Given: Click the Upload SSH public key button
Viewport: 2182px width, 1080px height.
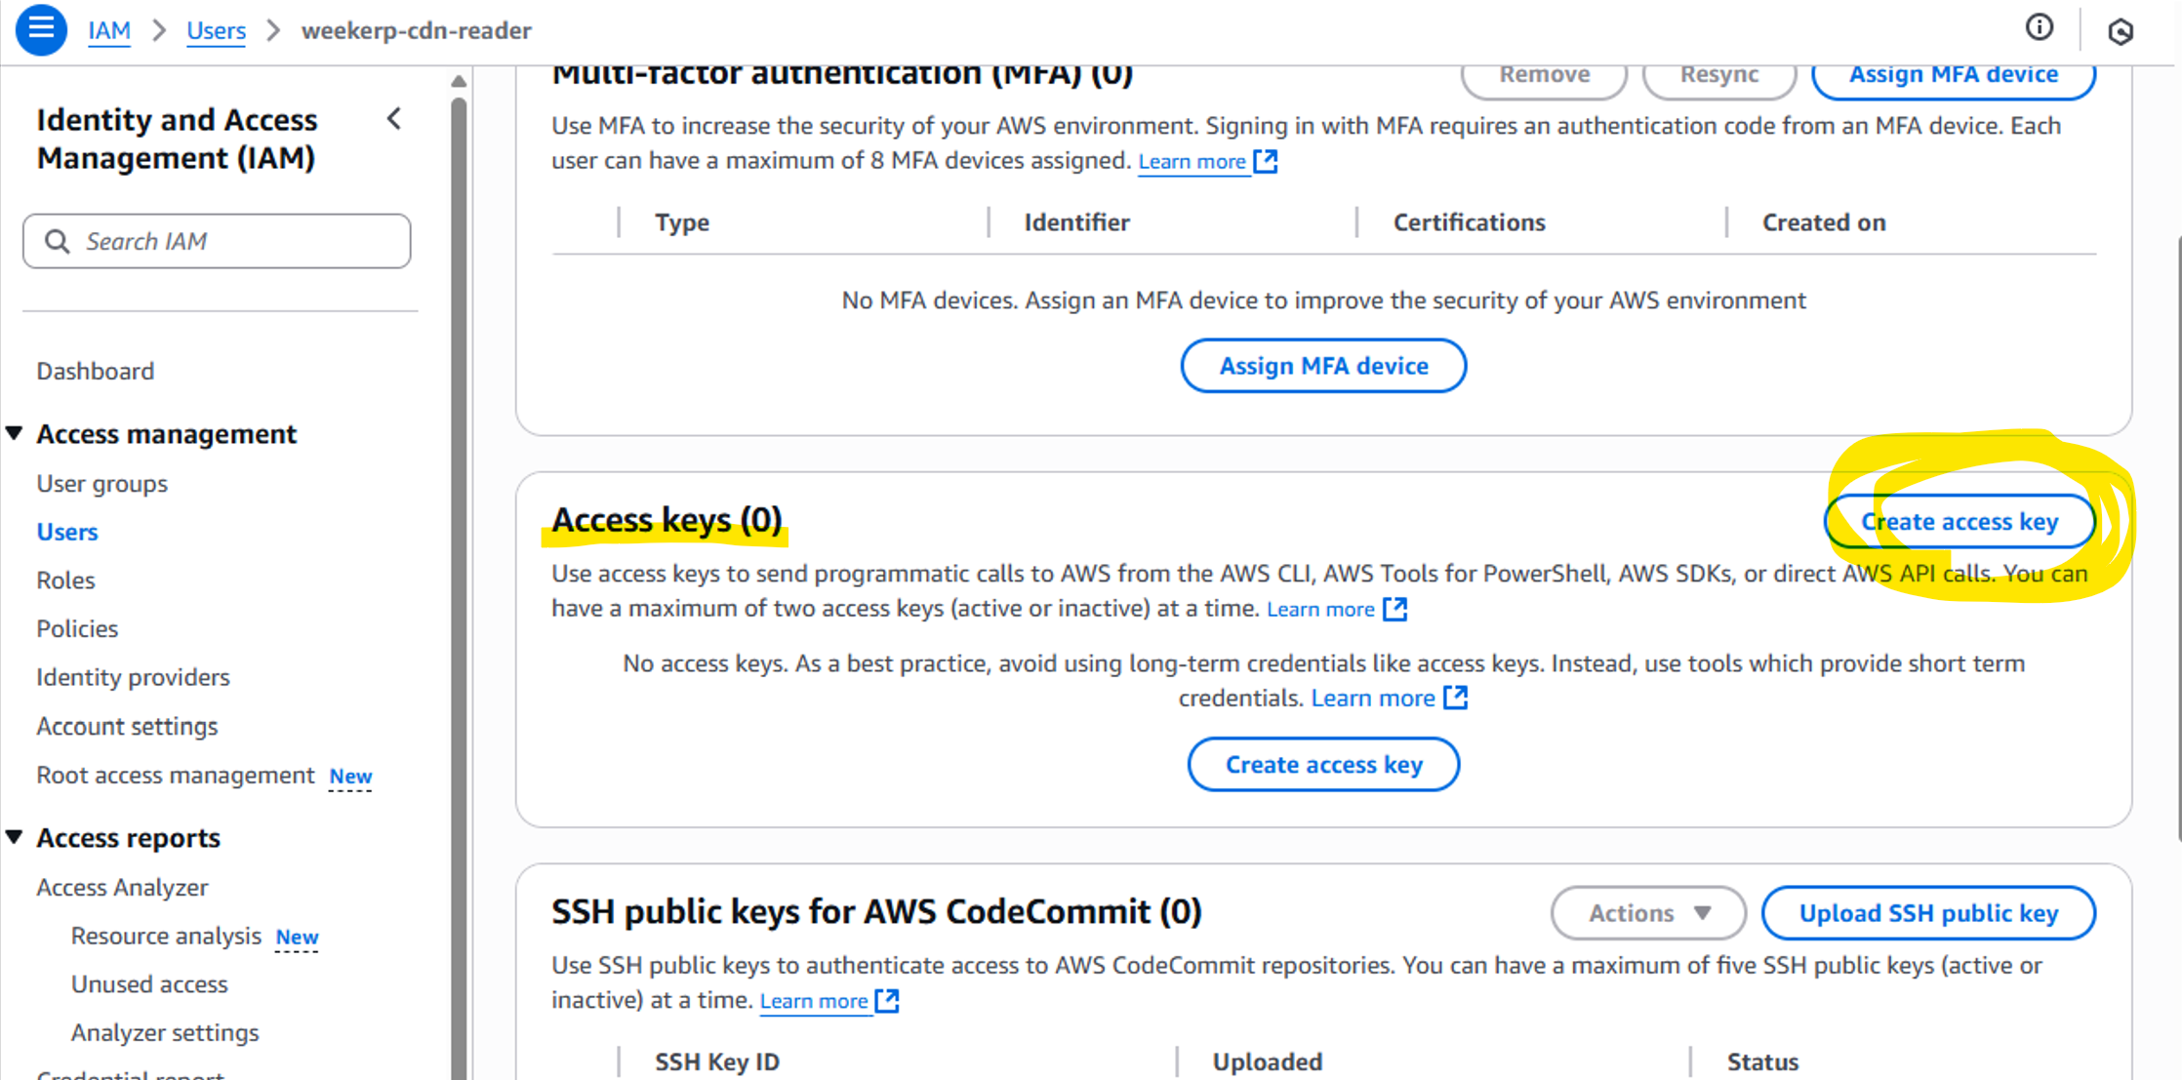Looking at the screenshot, I should (x=1928, y=913).
